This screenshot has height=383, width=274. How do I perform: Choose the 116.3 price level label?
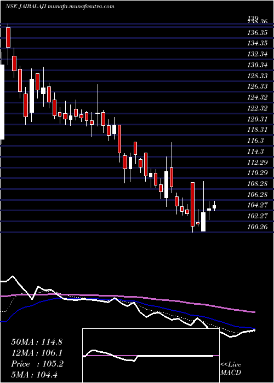(x=256, y=141)
